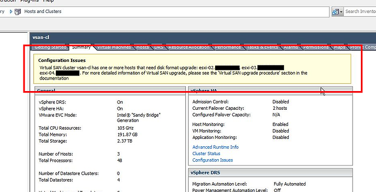Click the Sandy Bridge EVC mode value
The height and width of the screenshot is (192, 376).
(x=138, y=118)
